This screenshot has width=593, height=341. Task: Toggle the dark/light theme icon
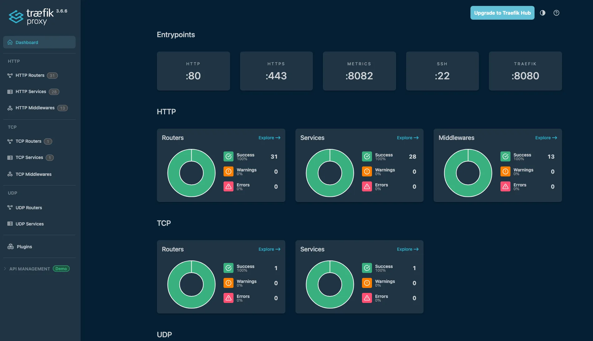pyautogui.click(x=542, y=13)
